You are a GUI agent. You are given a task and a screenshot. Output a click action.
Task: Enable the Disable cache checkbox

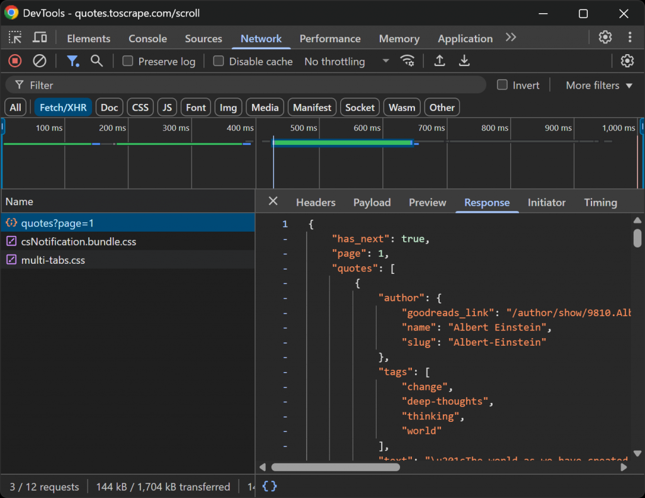pyautogui.click(x=218, y=61)
